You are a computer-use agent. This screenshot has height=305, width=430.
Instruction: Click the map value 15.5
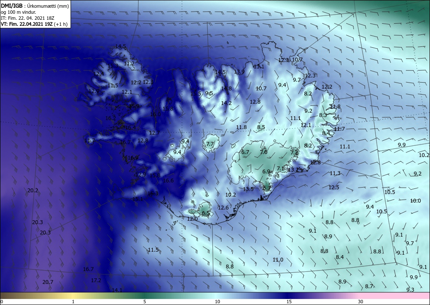click(196, 93)
